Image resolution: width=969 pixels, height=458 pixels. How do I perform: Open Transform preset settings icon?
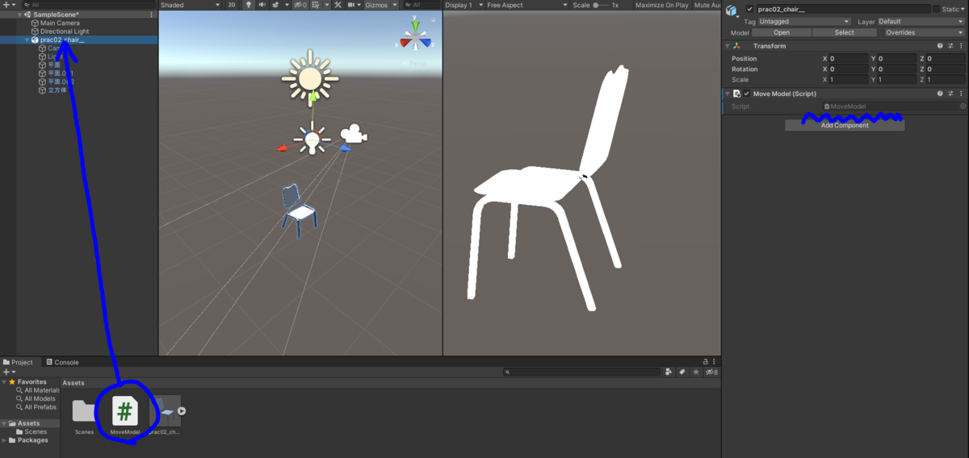[x=950, y=46]
